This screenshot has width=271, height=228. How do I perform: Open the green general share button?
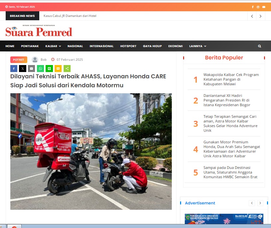[67, 69]
